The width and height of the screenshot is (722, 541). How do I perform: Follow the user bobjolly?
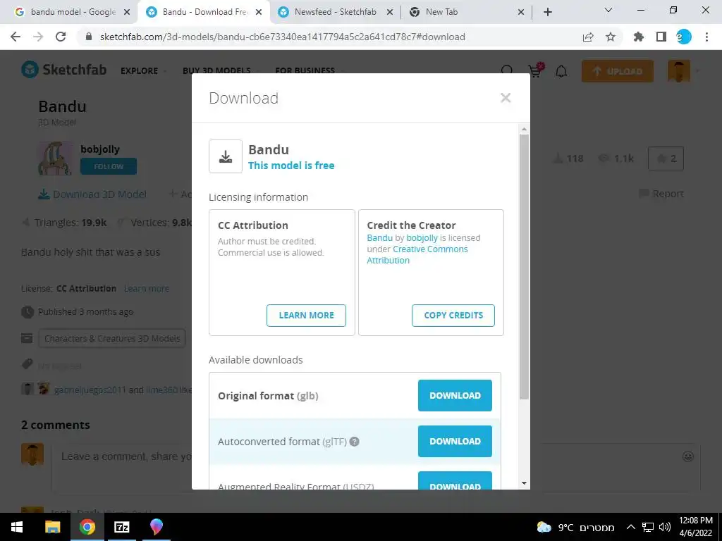click(x=109, y=166)
